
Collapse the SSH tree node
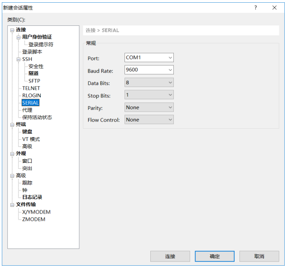coord(18,59)
